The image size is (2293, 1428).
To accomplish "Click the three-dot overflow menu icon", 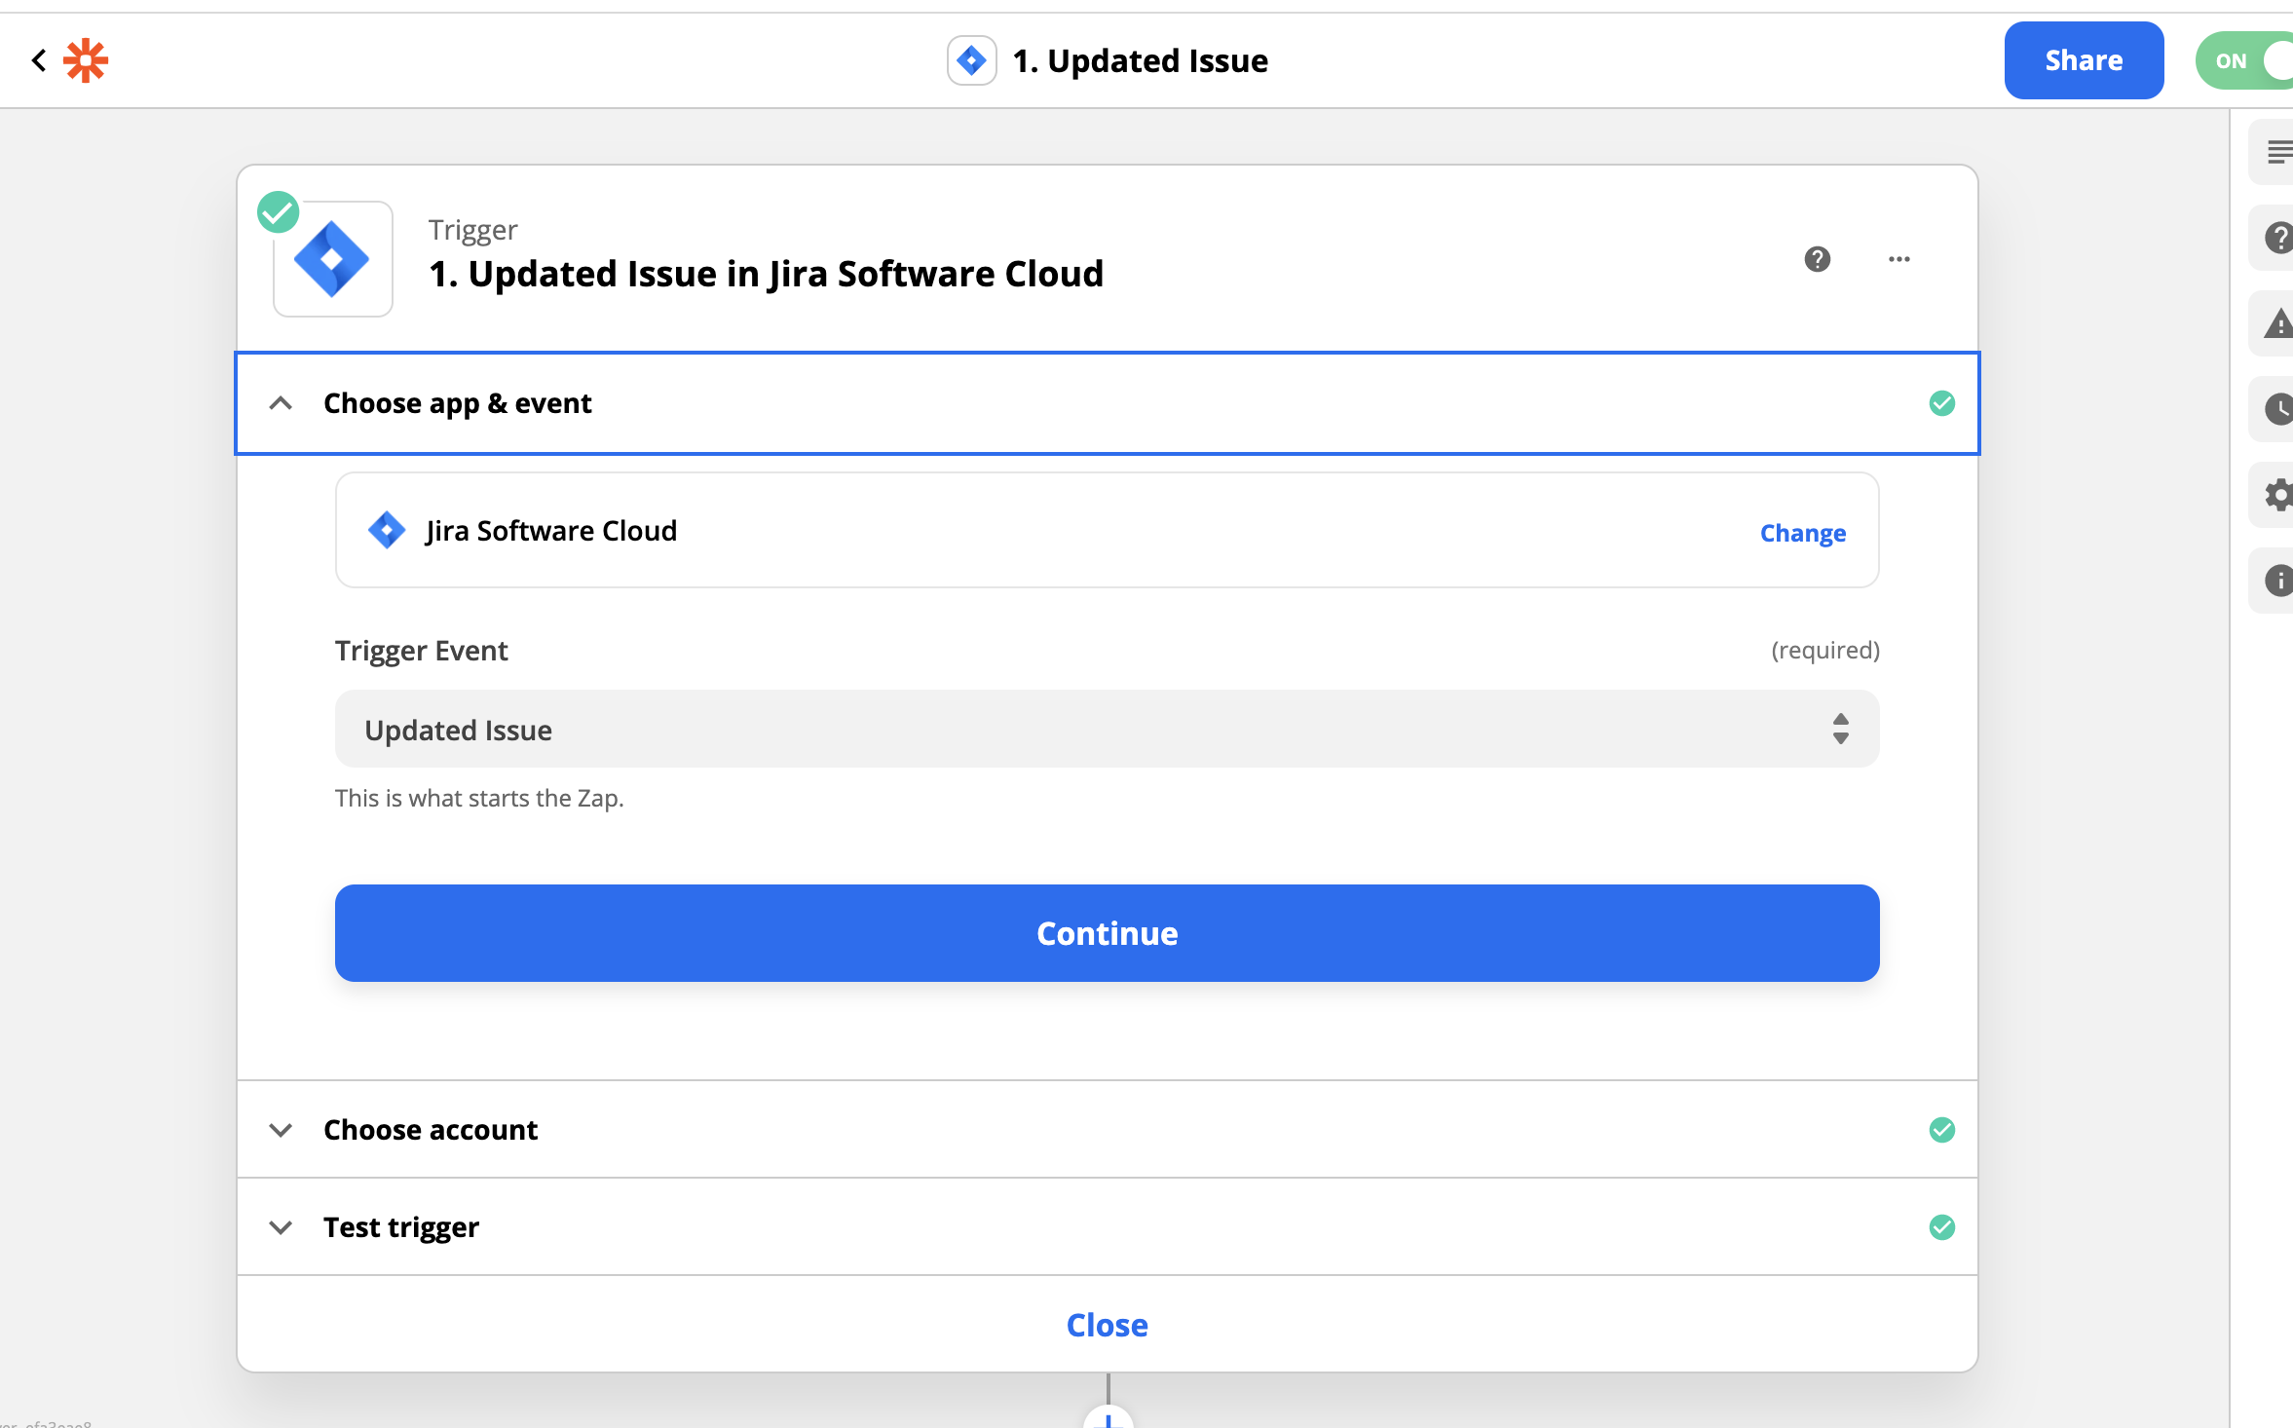I will 1898,258.
